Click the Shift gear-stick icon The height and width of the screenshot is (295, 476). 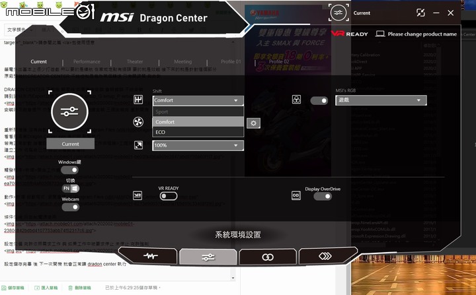[138, 99]
